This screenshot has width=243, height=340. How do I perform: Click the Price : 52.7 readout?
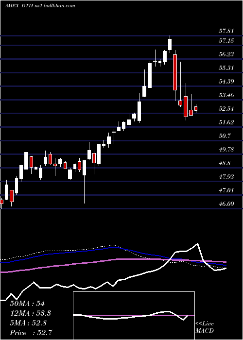31,333
